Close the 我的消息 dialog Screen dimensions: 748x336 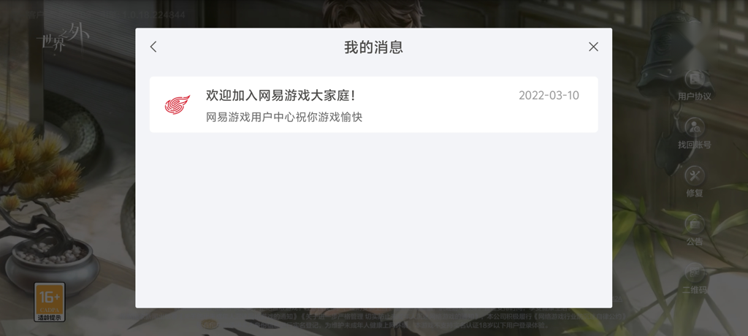tap(593, 47)
